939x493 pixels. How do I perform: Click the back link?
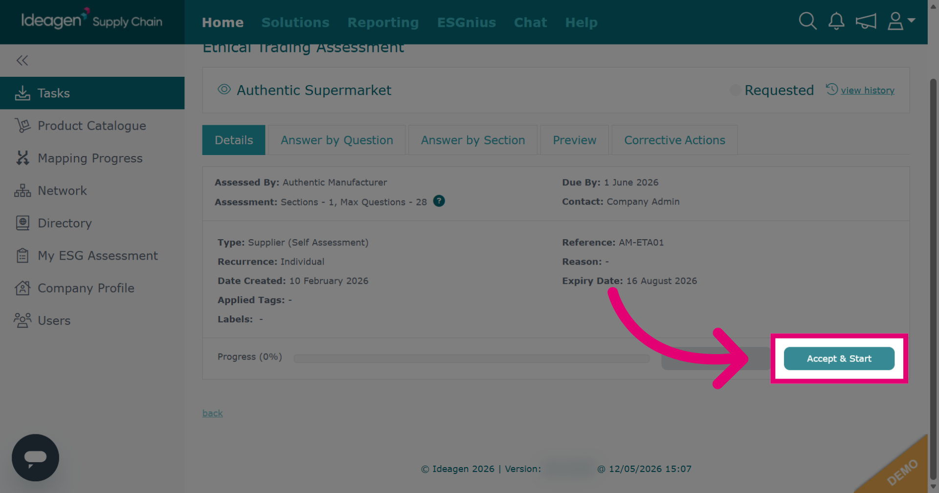(213, 413)
